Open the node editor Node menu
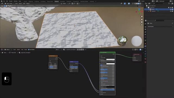The image size is (174, 98). click(26, 50)
